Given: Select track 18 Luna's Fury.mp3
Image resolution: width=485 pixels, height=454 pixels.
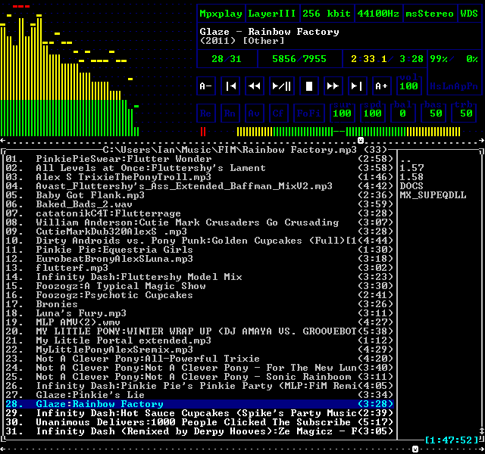Looking at the screenshot, I should click(x=199, y=313).
